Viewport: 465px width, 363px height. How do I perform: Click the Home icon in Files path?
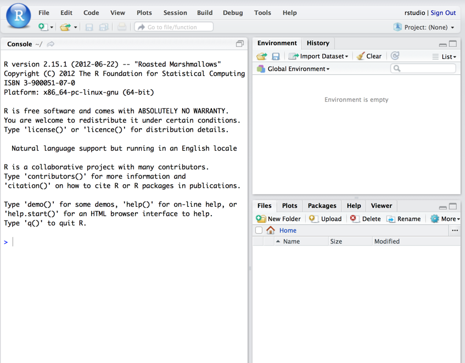pos(271,230)
